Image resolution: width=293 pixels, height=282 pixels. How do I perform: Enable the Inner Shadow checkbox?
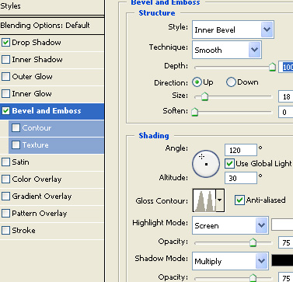click(x=5, y=60)
